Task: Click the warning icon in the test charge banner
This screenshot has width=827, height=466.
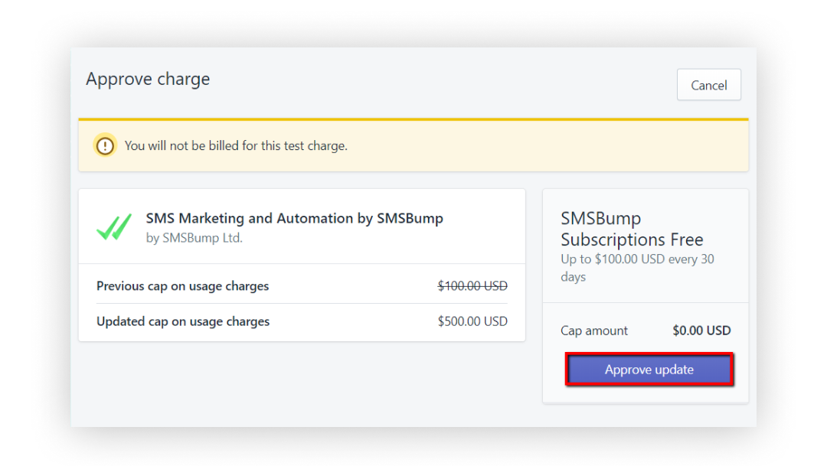Action: (105, 145)
